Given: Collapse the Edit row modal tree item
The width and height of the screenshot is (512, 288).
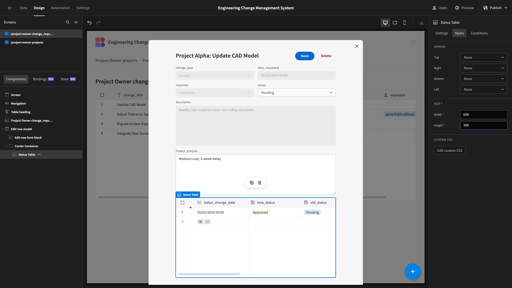Looking at the screenshot, I should (3, 129).
